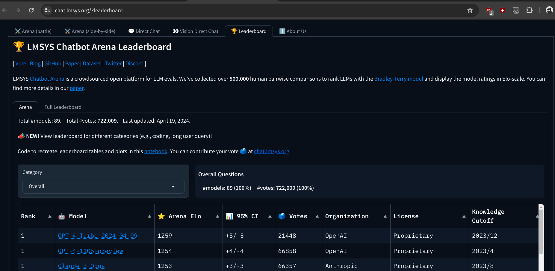The height and width of the screenshot is (271, 555).
Task: Switch to Full Leaderboard sub-tab
Action: pos(63,107)
